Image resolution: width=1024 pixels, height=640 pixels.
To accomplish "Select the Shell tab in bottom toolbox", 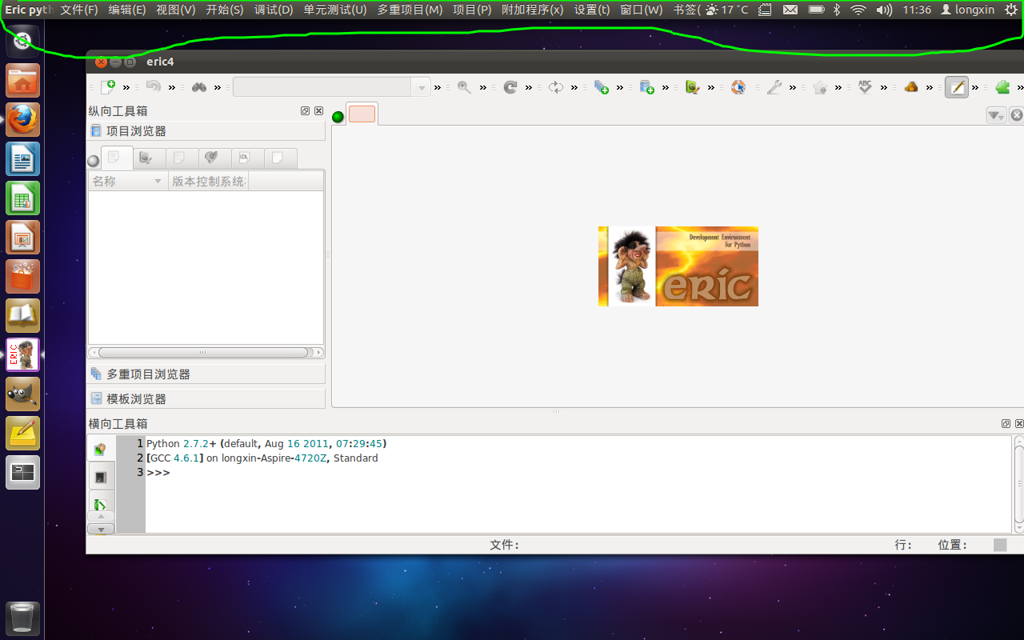I will coord(101,450).
